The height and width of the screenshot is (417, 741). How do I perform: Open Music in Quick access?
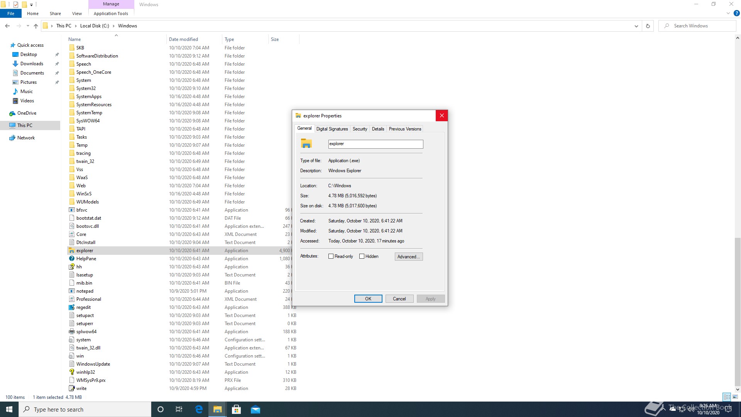(26, 92)
